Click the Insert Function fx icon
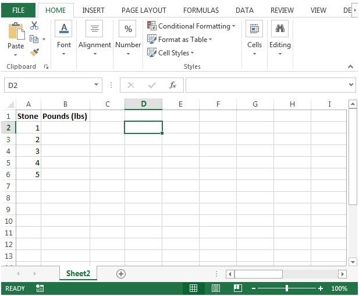Viewport: 359px width, 296px height. tap(173, 85)
